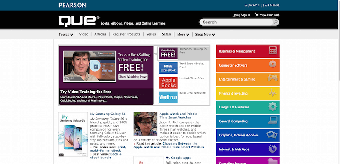340x164 pixels.
Task: Open the Entertainment & Gaming category
Action: point(248,79)
